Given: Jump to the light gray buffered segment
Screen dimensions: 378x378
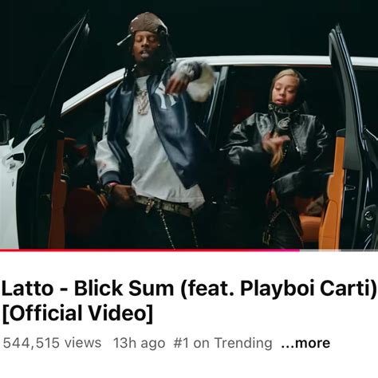Looking at the screenshot, I should point(321,250).
